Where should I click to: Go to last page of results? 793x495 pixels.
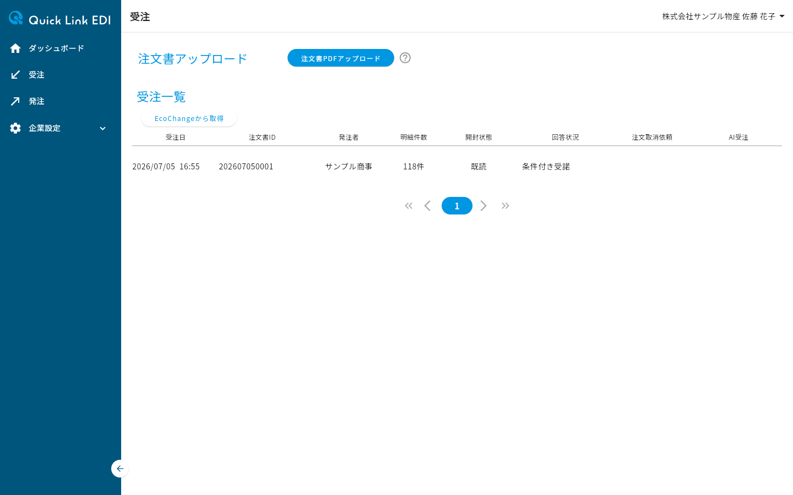point(506,206)
